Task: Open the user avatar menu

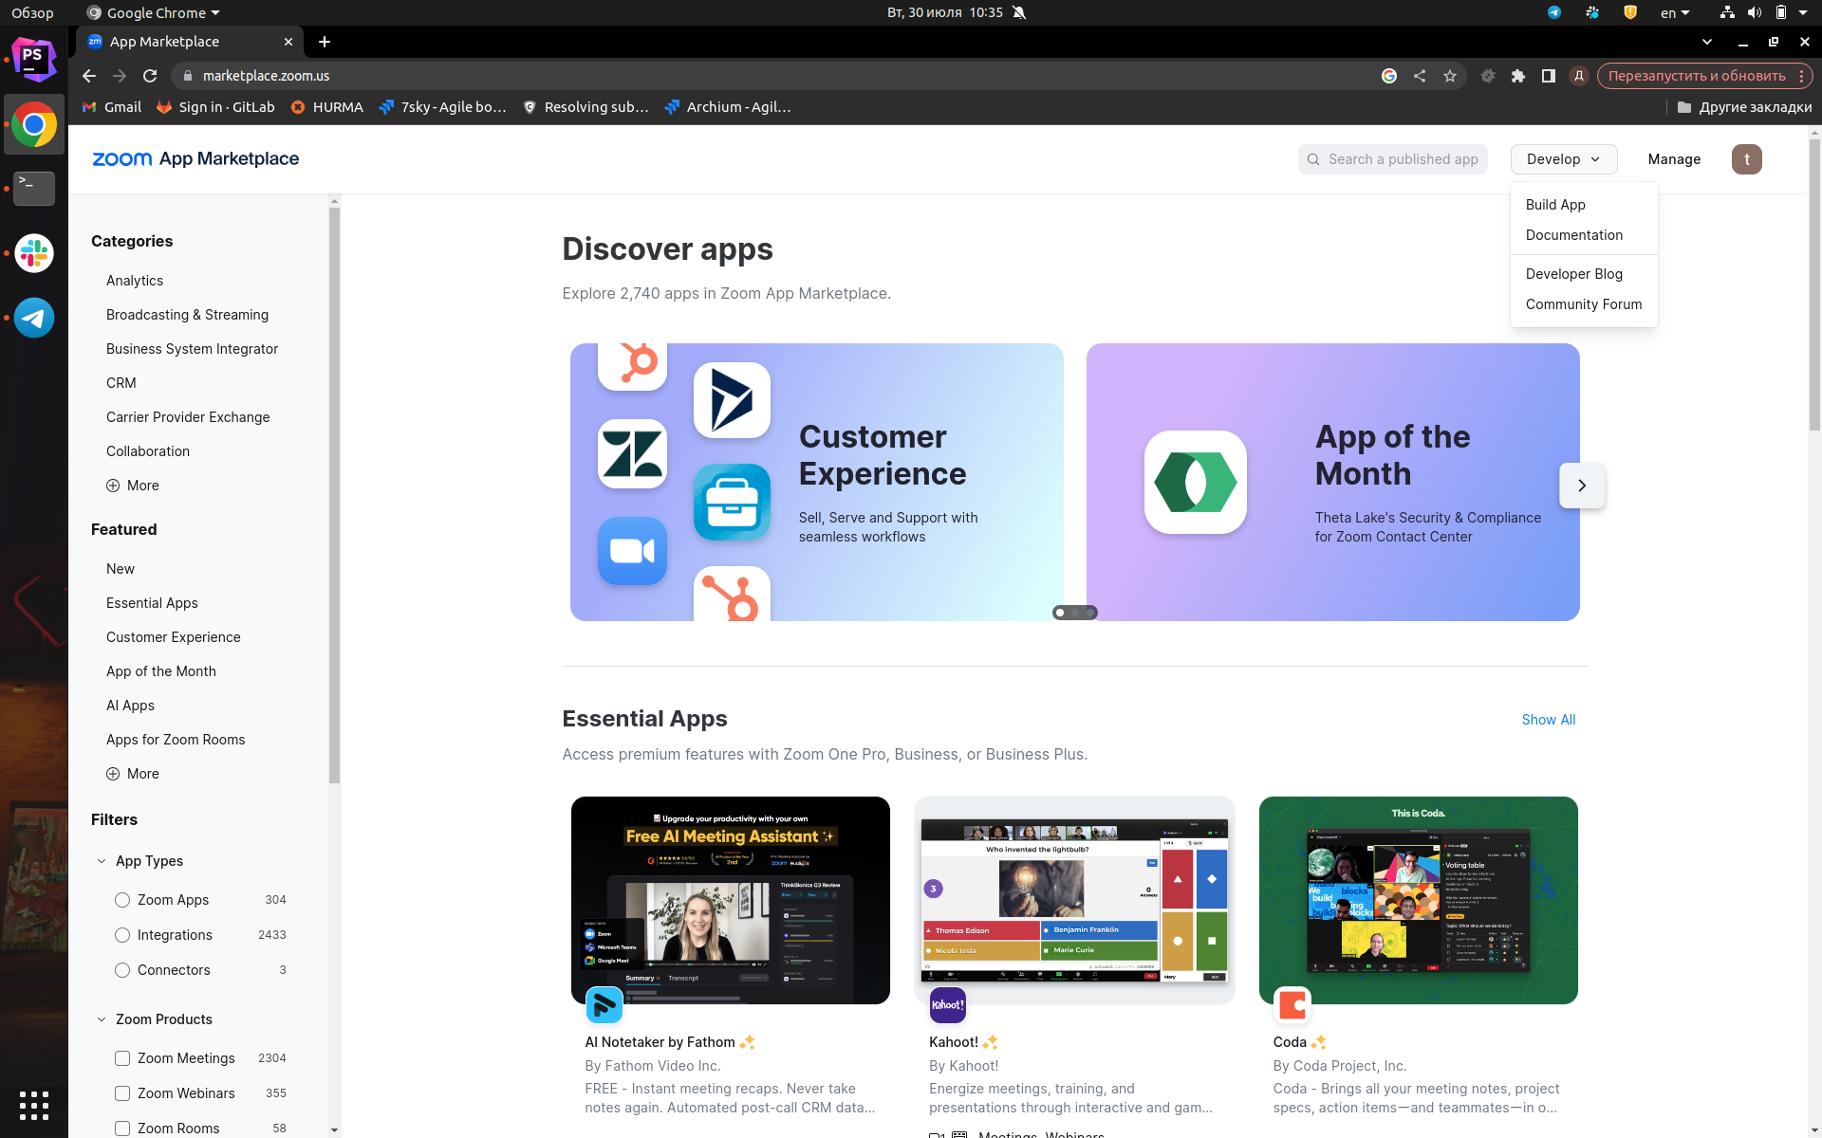Action: pyautogui.click(x=1747, y=159)
